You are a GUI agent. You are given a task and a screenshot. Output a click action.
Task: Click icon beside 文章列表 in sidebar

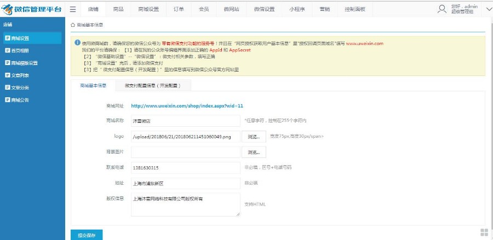click(x=8, y=75)
